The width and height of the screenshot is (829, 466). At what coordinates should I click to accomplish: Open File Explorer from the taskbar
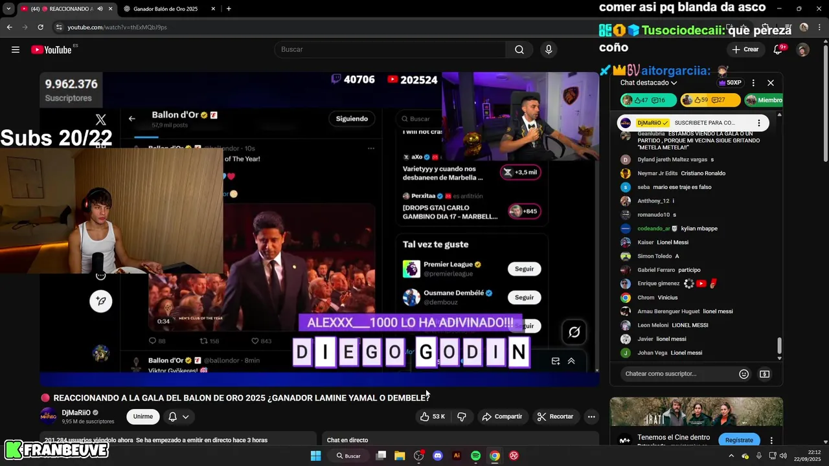[x=400, y=456]
